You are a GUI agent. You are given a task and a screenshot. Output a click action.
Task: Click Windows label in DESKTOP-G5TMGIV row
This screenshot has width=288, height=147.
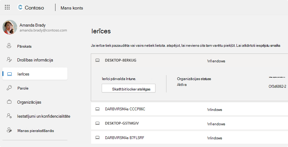click(216, 124)
